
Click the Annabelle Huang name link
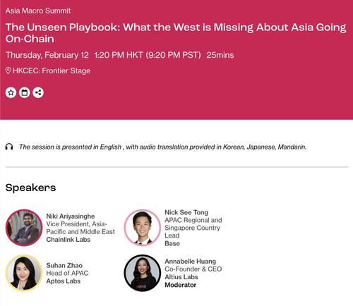tap(191, 262)
